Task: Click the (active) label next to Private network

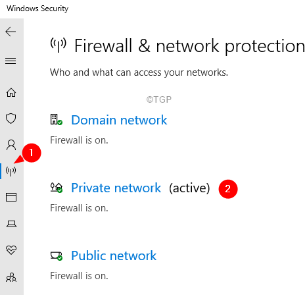Action: (x=189, y=188)
